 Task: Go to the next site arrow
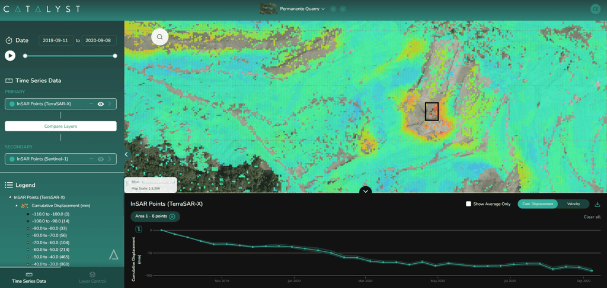coord(343,8)
